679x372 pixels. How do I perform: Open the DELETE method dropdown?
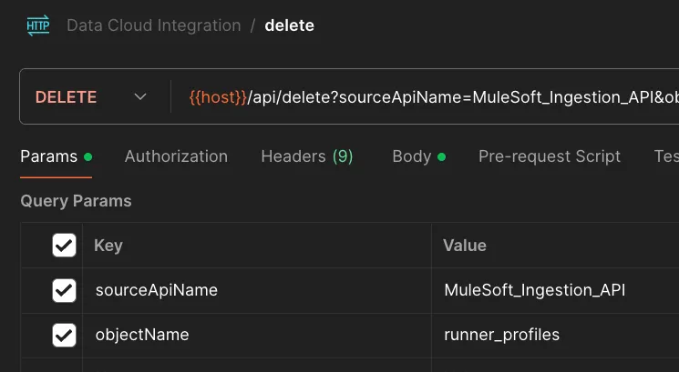pyautogui.click(x=92, y=96)
